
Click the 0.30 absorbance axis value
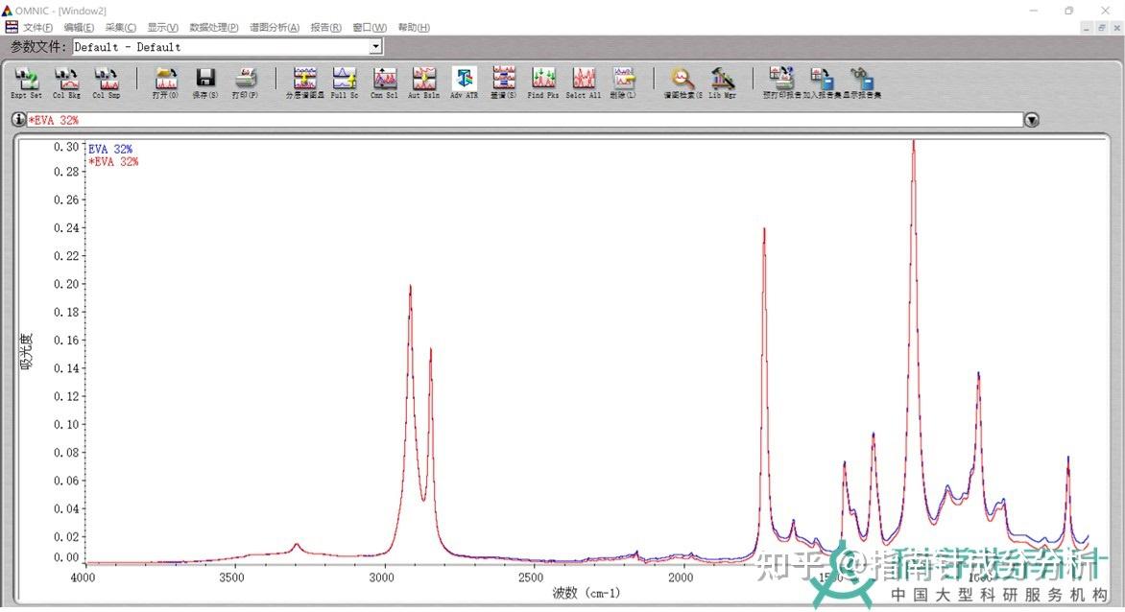[66, 146]
